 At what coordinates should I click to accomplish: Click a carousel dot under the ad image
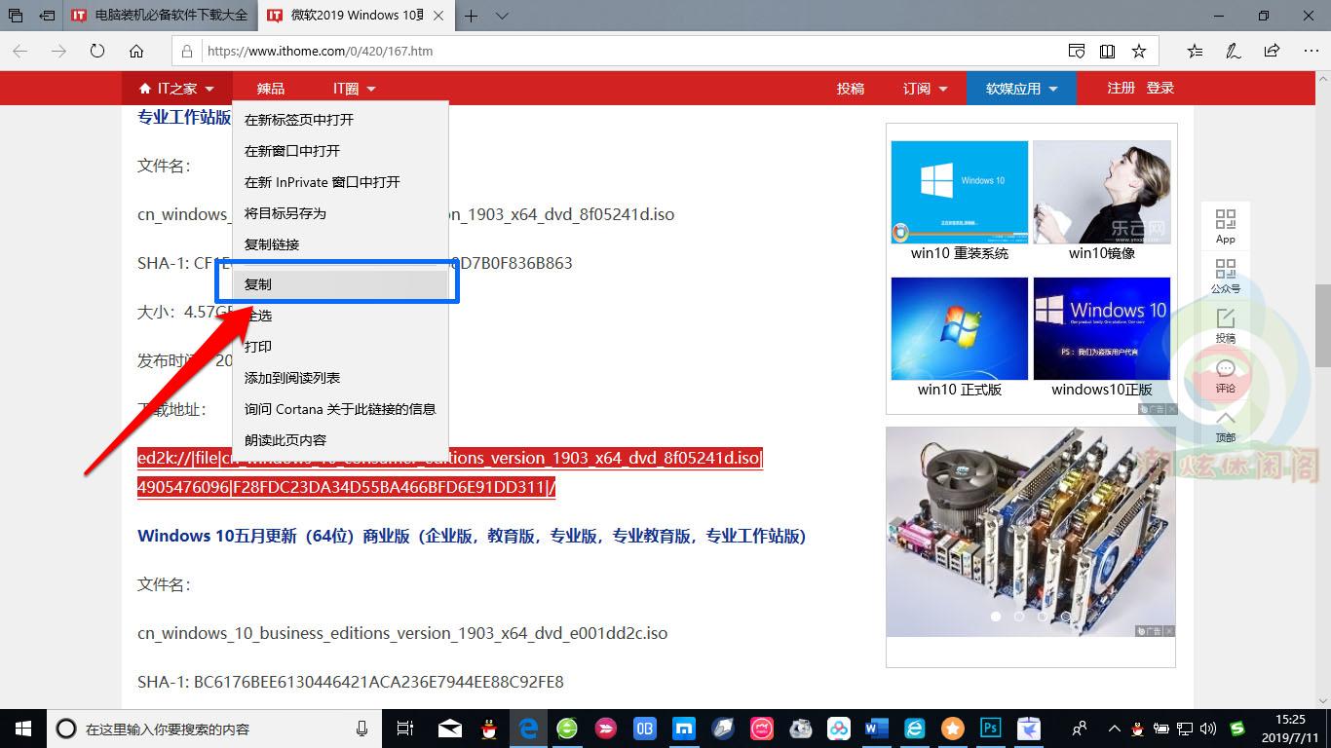pos(996,617)
